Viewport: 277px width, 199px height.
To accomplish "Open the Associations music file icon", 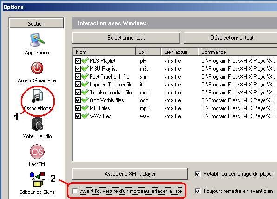I will click(37, 96).
